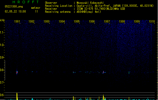The image size is (158, 100).
Task: Click the vertical echo streak after 1308
Action: (x=129, y=72)
